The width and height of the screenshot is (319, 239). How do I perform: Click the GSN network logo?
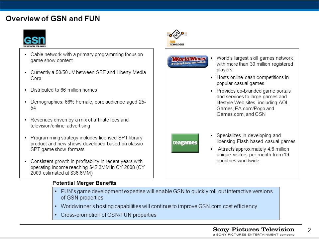[x=34, y=39]
